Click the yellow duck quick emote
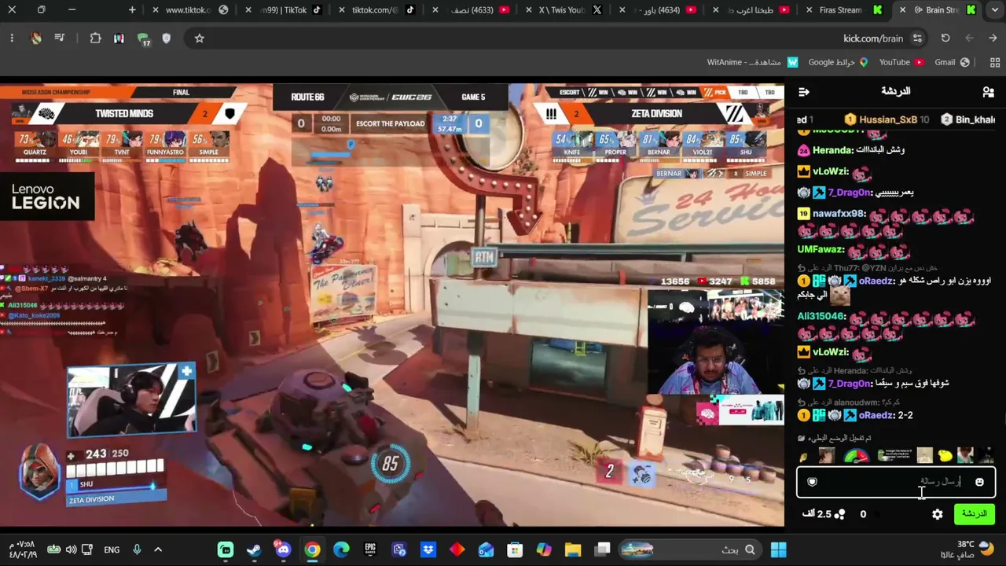 (x=945, y=456)
